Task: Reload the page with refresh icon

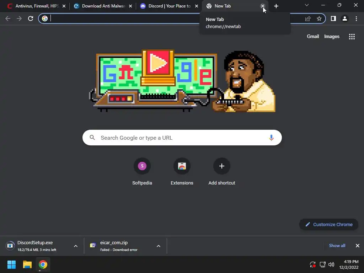Action: pos(31,18)
